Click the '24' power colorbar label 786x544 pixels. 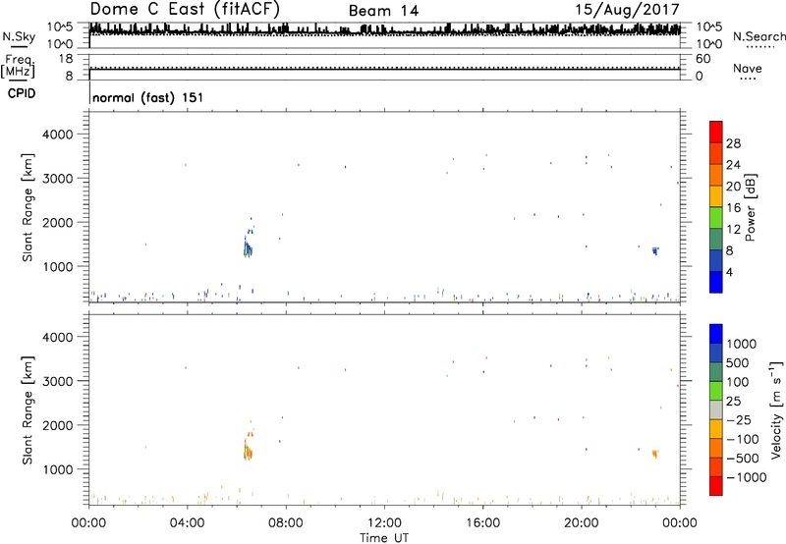pyautogui.click(x=733, y=165)
